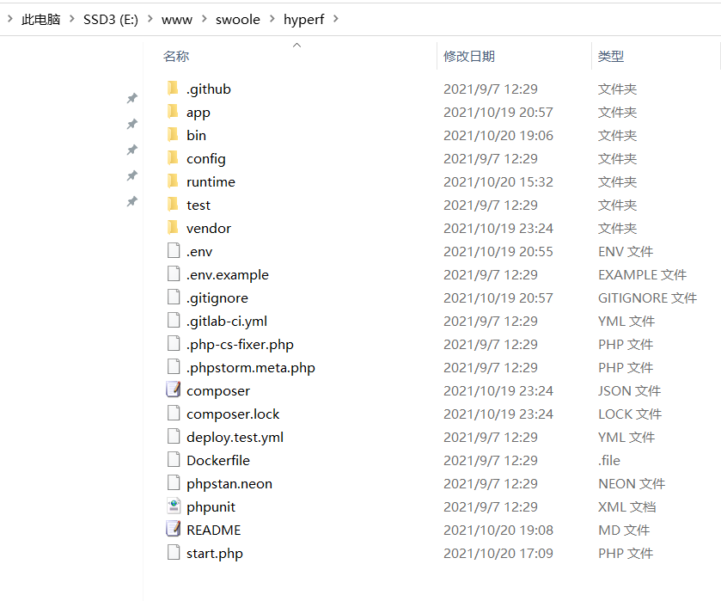Go to SSD3 (E:) in address bar

[110, 19]
